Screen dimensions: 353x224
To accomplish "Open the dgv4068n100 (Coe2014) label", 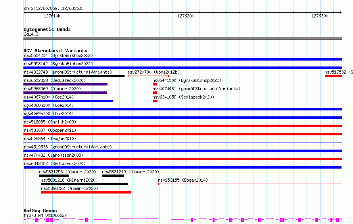I will pyautogui.click(x=49, y=105).
